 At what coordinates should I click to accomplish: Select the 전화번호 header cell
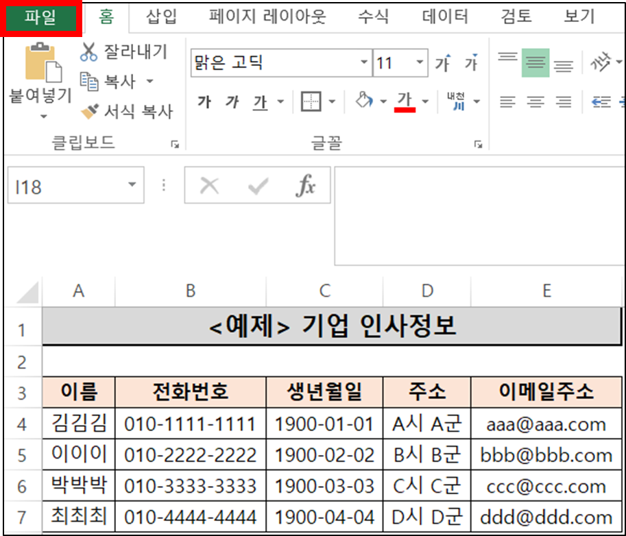191,392
